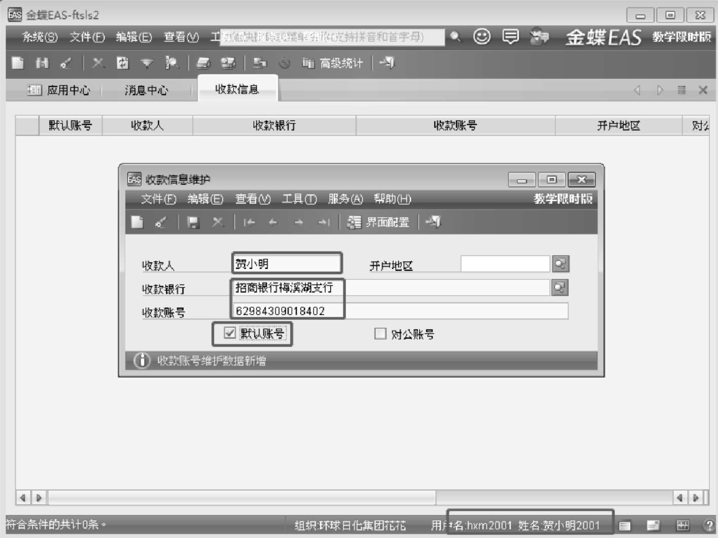Open lookup for 开户地区 field
The height and width of the screenshot is (538, 718).
[x=560, y=264]
